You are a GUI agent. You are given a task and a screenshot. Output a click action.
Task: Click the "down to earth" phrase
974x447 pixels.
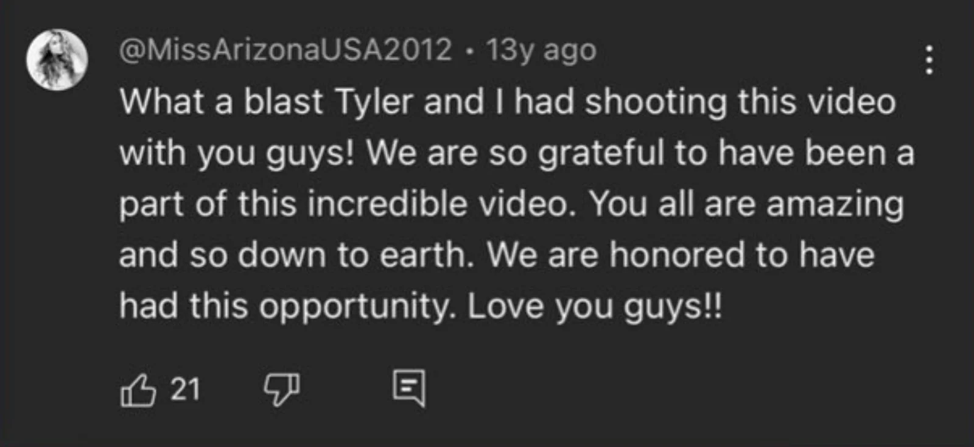pyautogui.click(x=355, y=255)
